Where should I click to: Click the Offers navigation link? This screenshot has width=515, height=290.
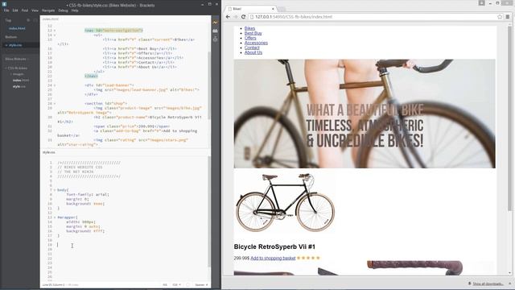pos(250,38)
